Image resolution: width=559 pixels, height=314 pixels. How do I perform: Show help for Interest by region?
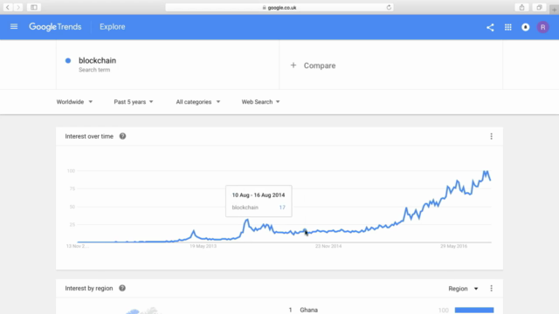click(122, 289)
